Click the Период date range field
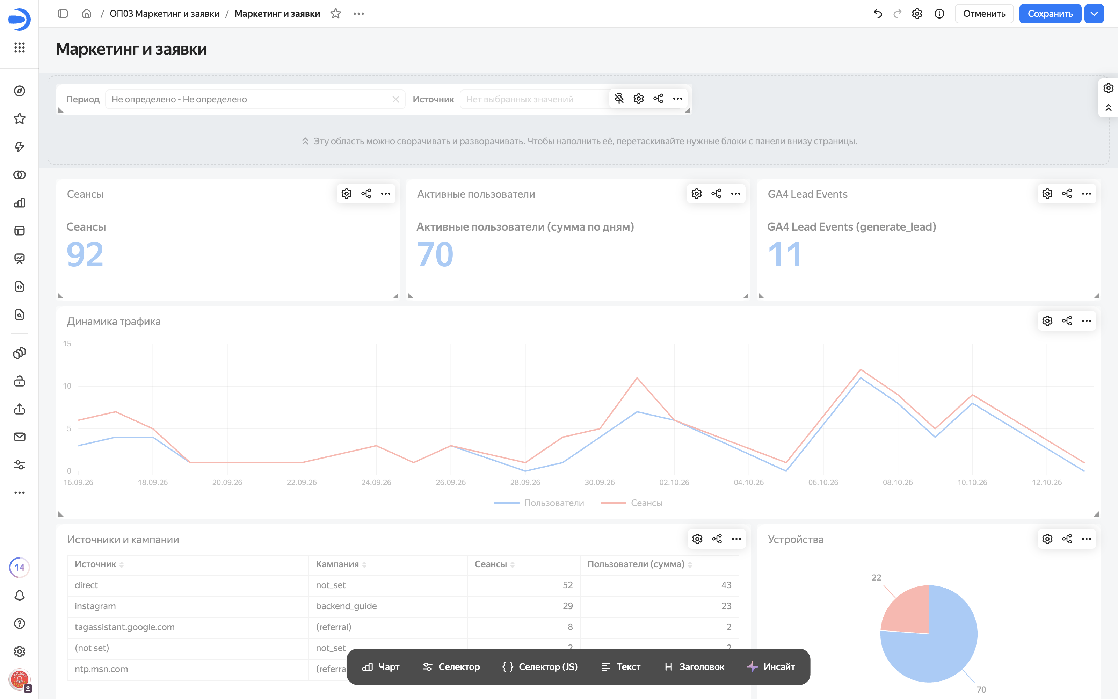This screenshot has height=699, width=1118. (x=255, y=99)
